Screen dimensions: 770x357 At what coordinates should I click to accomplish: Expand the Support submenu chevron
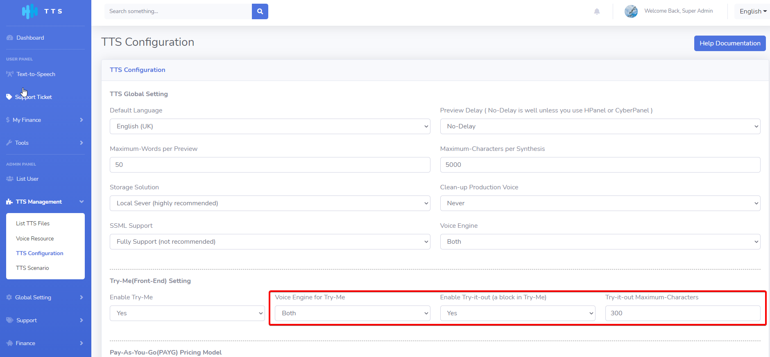82,320
